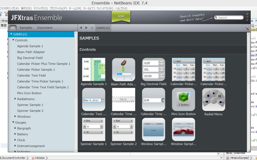Open the Bean Path Adapter coffee bean thumbnail

[124, 69]
